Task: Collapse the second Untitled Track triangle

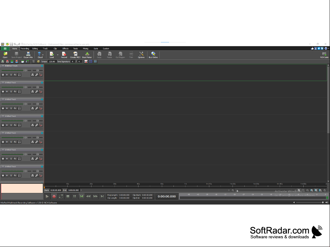Action: tap(3, 83)
